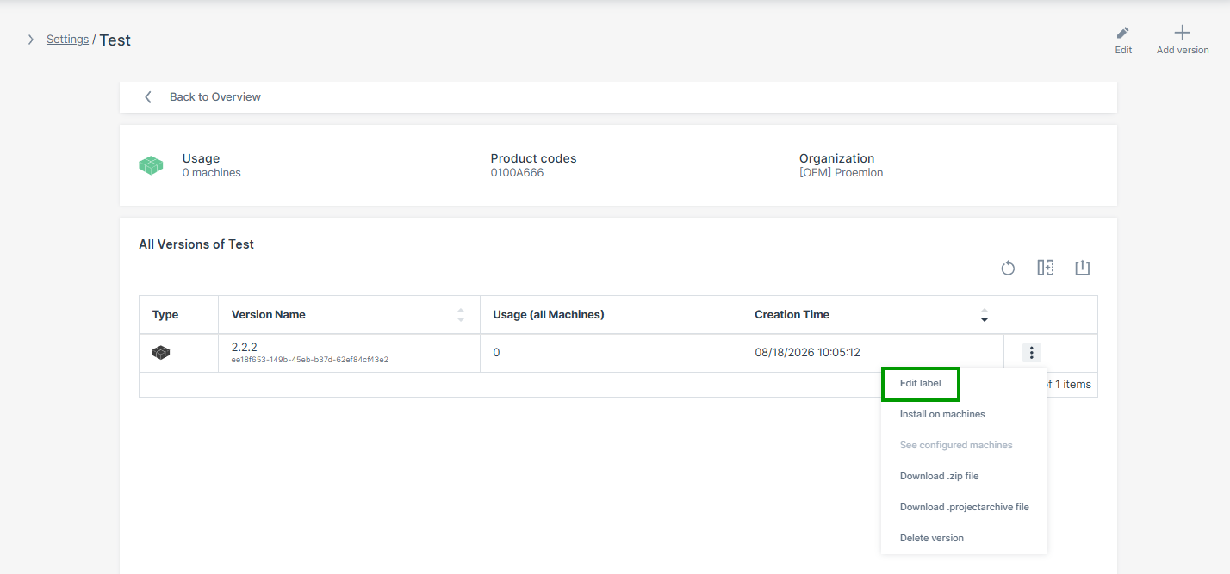Click the 0 machines usage text
The image size is (1230, 574).
[x=212, y=173]
